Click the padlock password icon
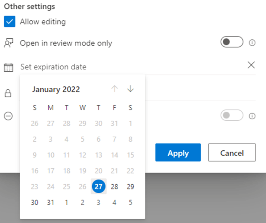This screenshot has height=223, width=266. click(8, 93)
